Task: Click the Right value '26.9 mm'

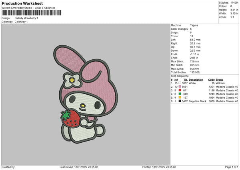Action: 195,43
